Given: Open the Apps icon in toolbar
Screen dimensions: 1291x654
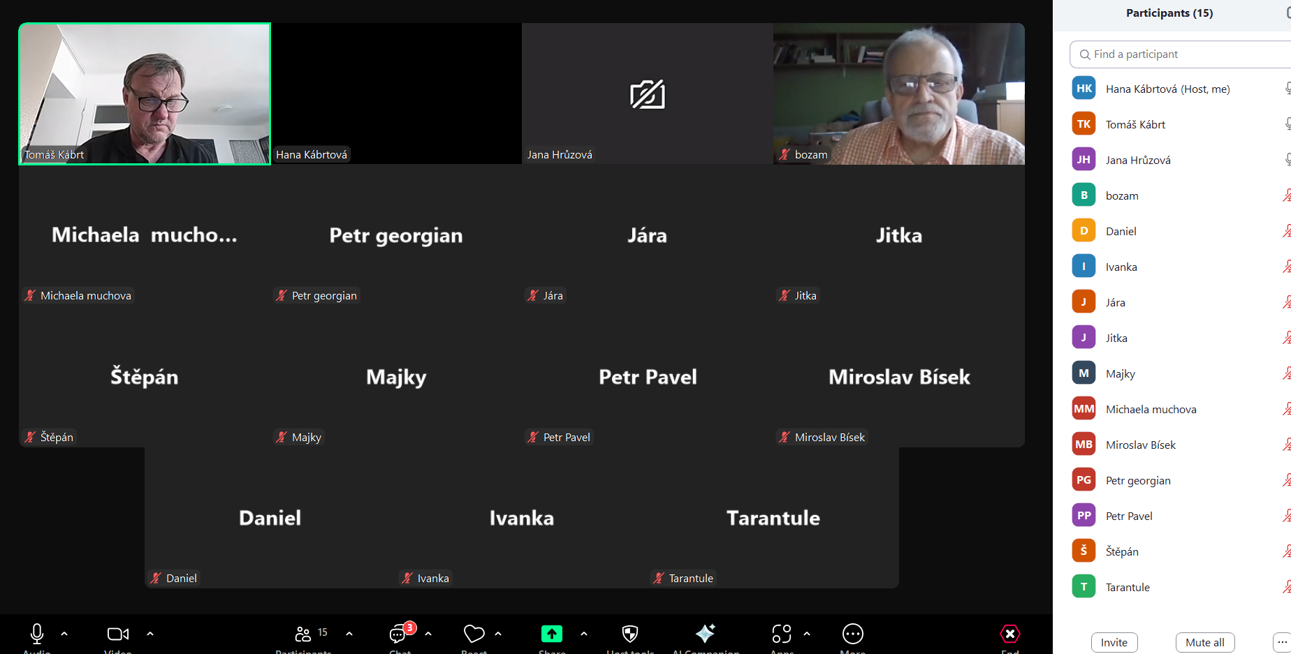Looking at the screenshot, I should coord(782,634).
